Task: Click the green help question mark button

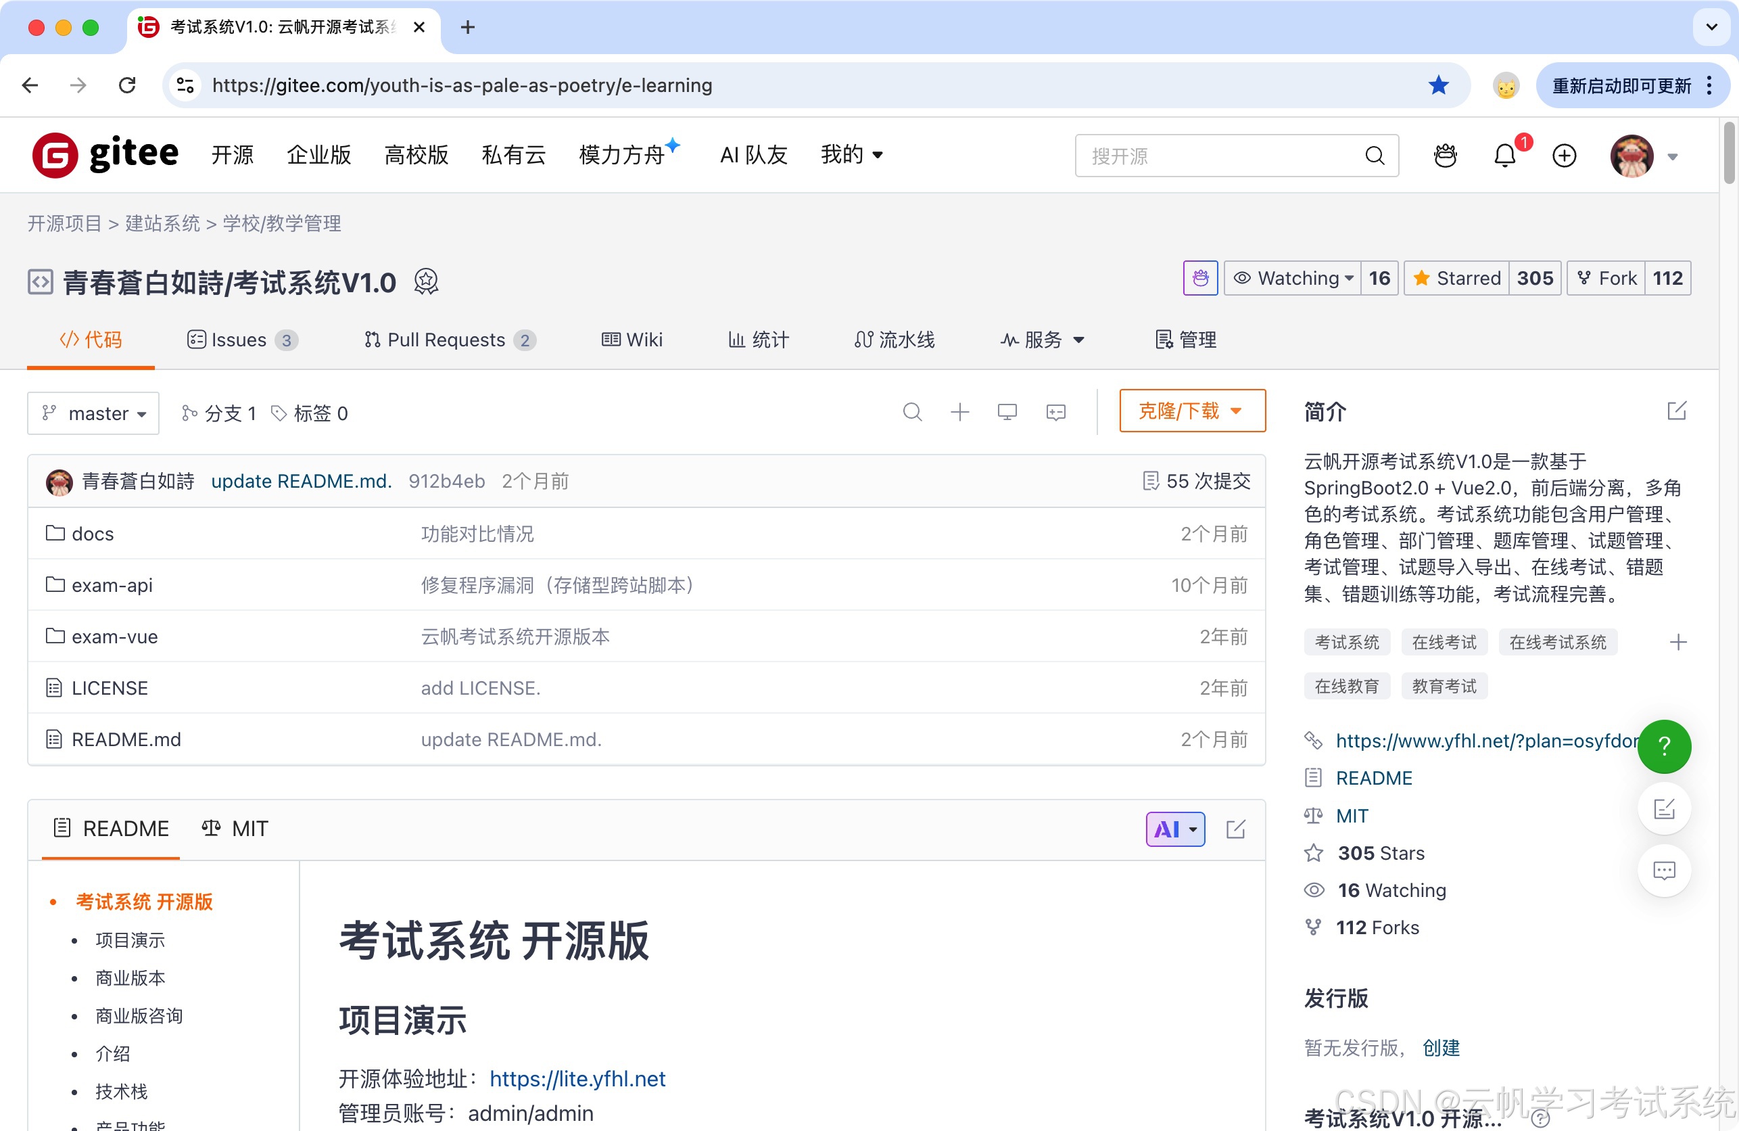Action: coord(1664,745)
